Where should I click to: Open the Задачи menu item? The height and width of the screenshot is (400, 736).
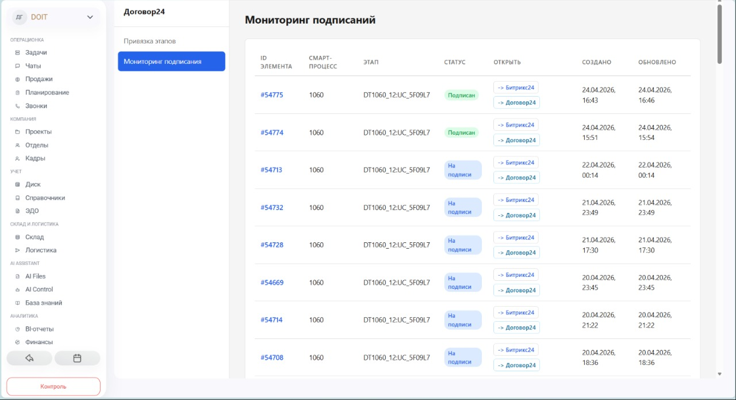click(x=36, y=52)
